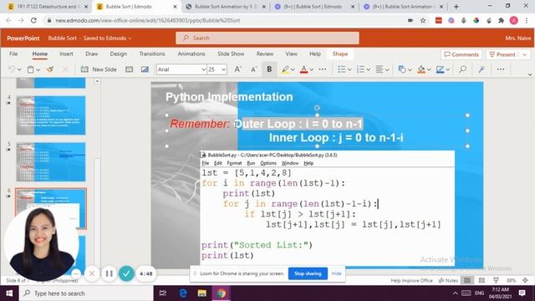Open the Windows Start menu
Screen dimensions: 535x301
click(9, 293)
